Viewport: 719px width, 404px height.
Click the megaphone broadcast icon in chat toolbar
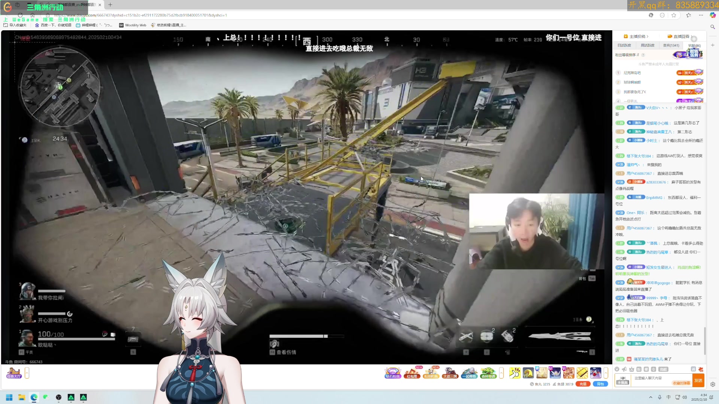tap(624, 369)
